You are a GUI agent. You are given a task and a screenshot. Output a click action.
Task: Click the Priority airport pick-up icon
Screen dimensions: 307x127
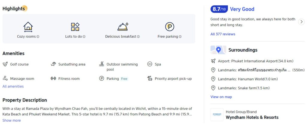(x=150, y=78)
